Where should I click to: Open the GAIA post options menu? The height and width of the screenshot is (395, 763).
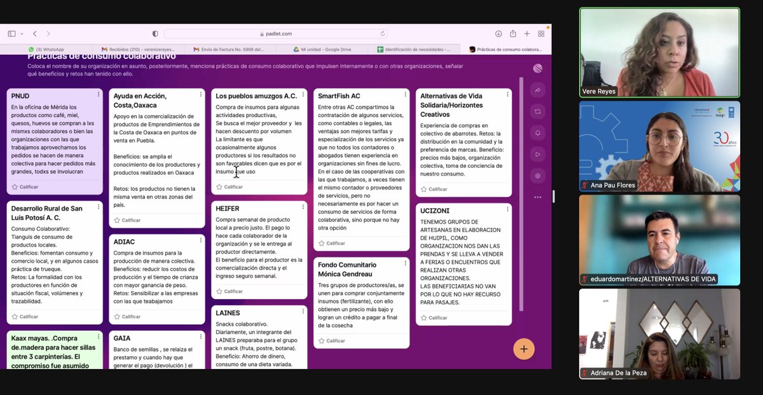pyautogui.click(x=200, y=337)
